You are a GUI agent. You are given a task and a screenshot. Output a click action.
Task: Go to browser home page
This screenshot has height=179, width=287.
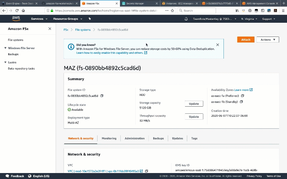tap(23, 10)
